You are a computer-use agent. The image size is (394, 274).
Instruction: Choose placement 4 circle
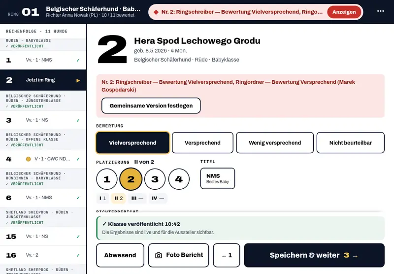pos(179,179)
